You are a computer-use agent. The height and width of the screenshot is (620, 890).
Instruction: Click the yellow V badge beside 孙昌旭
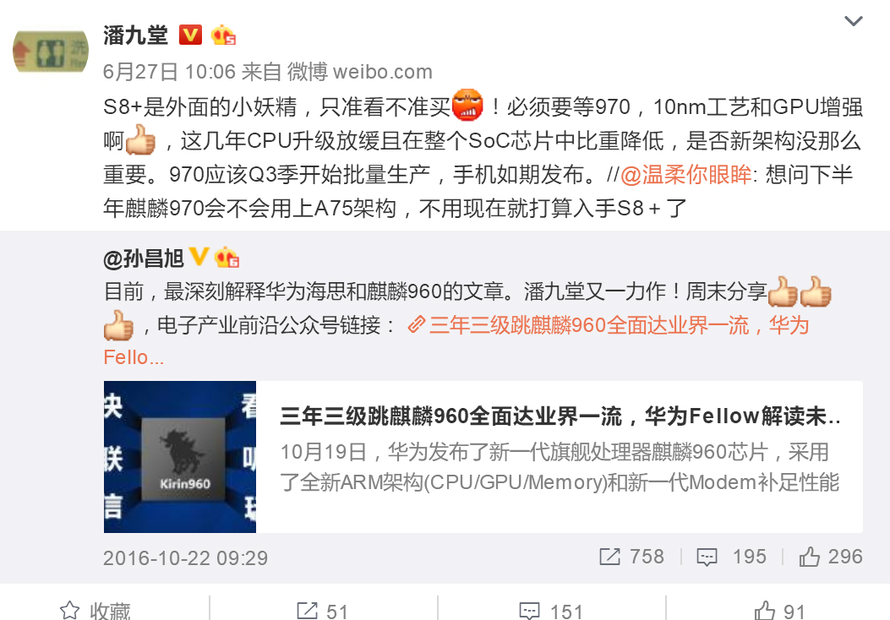199,257
